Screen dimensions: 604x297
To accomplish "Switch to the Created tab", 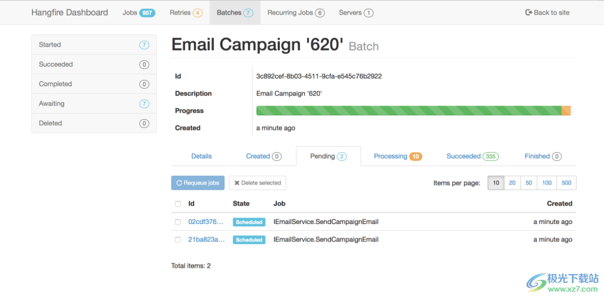I will click(264, 156).
